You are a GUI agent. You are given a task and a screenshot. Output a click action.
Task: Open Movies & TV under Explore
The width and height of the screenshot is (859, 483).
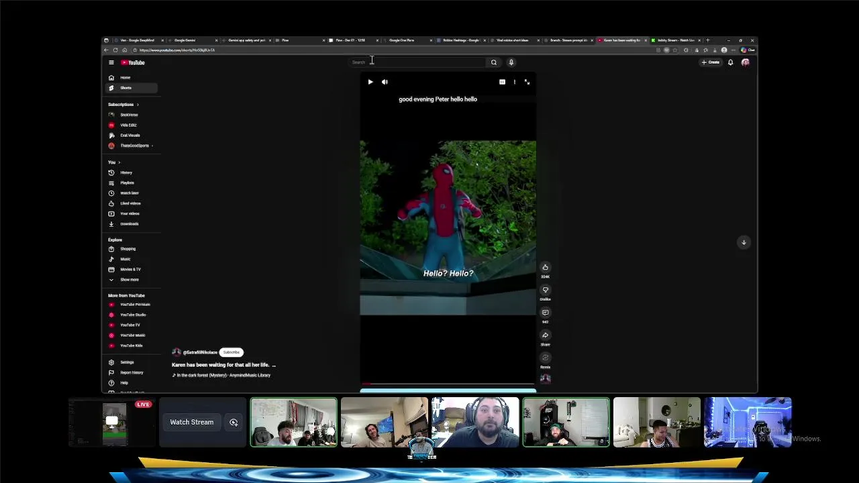point(132,270)
